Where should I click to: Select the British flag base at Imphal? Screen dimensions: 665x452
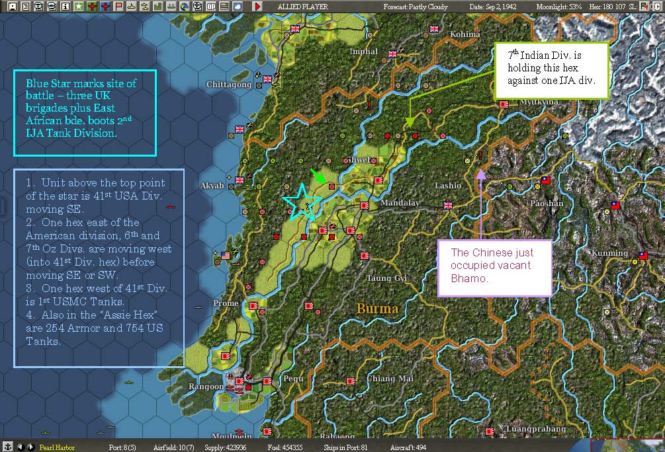[392, 54]
